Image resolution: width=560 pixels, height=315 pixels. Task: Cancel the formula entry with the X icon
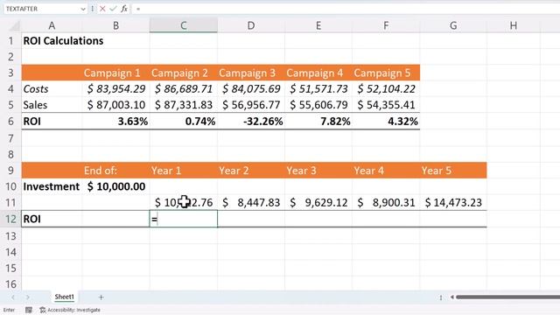[102, 9]
